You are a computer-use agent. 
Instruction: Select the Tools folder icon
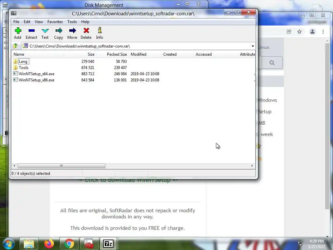15,68
